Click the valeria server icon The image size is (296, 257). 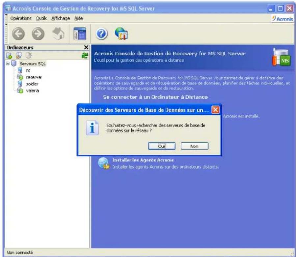click(x=20, y=90)
